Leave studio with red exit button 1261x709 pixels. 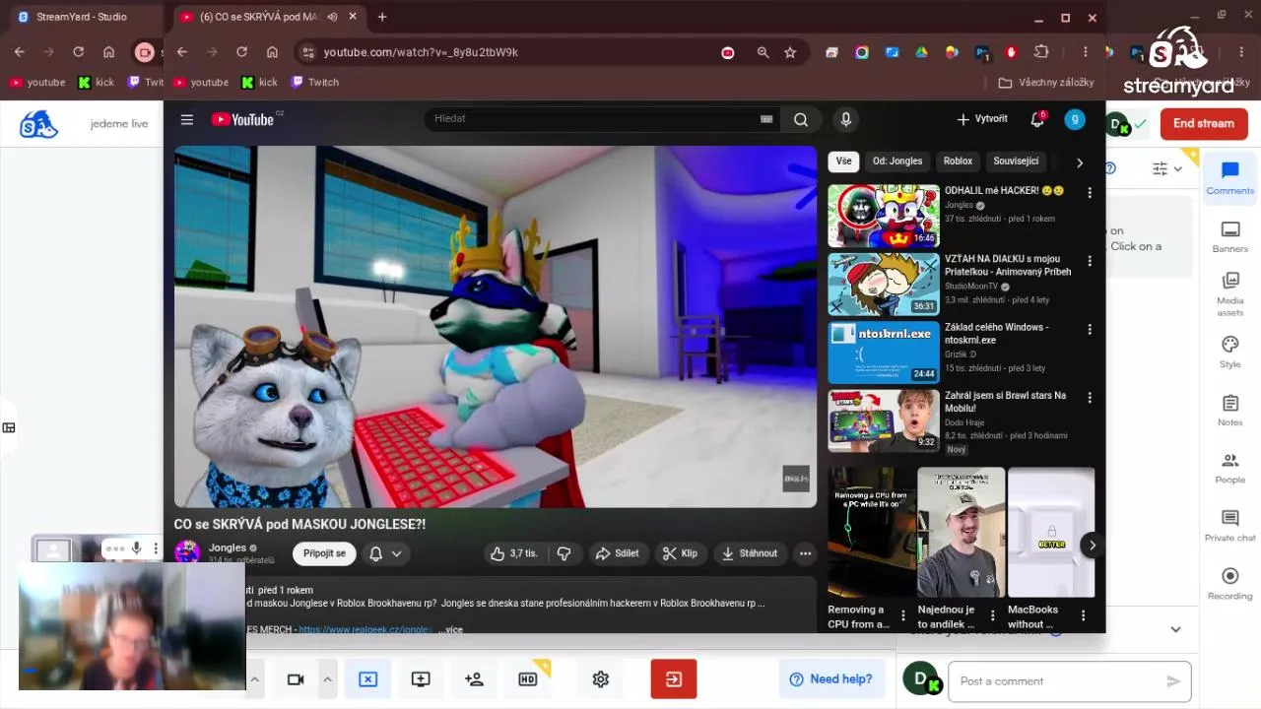tap(674, 679)
